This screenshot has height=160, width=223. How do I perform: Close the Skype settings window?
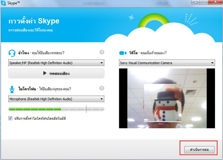pyautogui.click(x=215, y=2)
